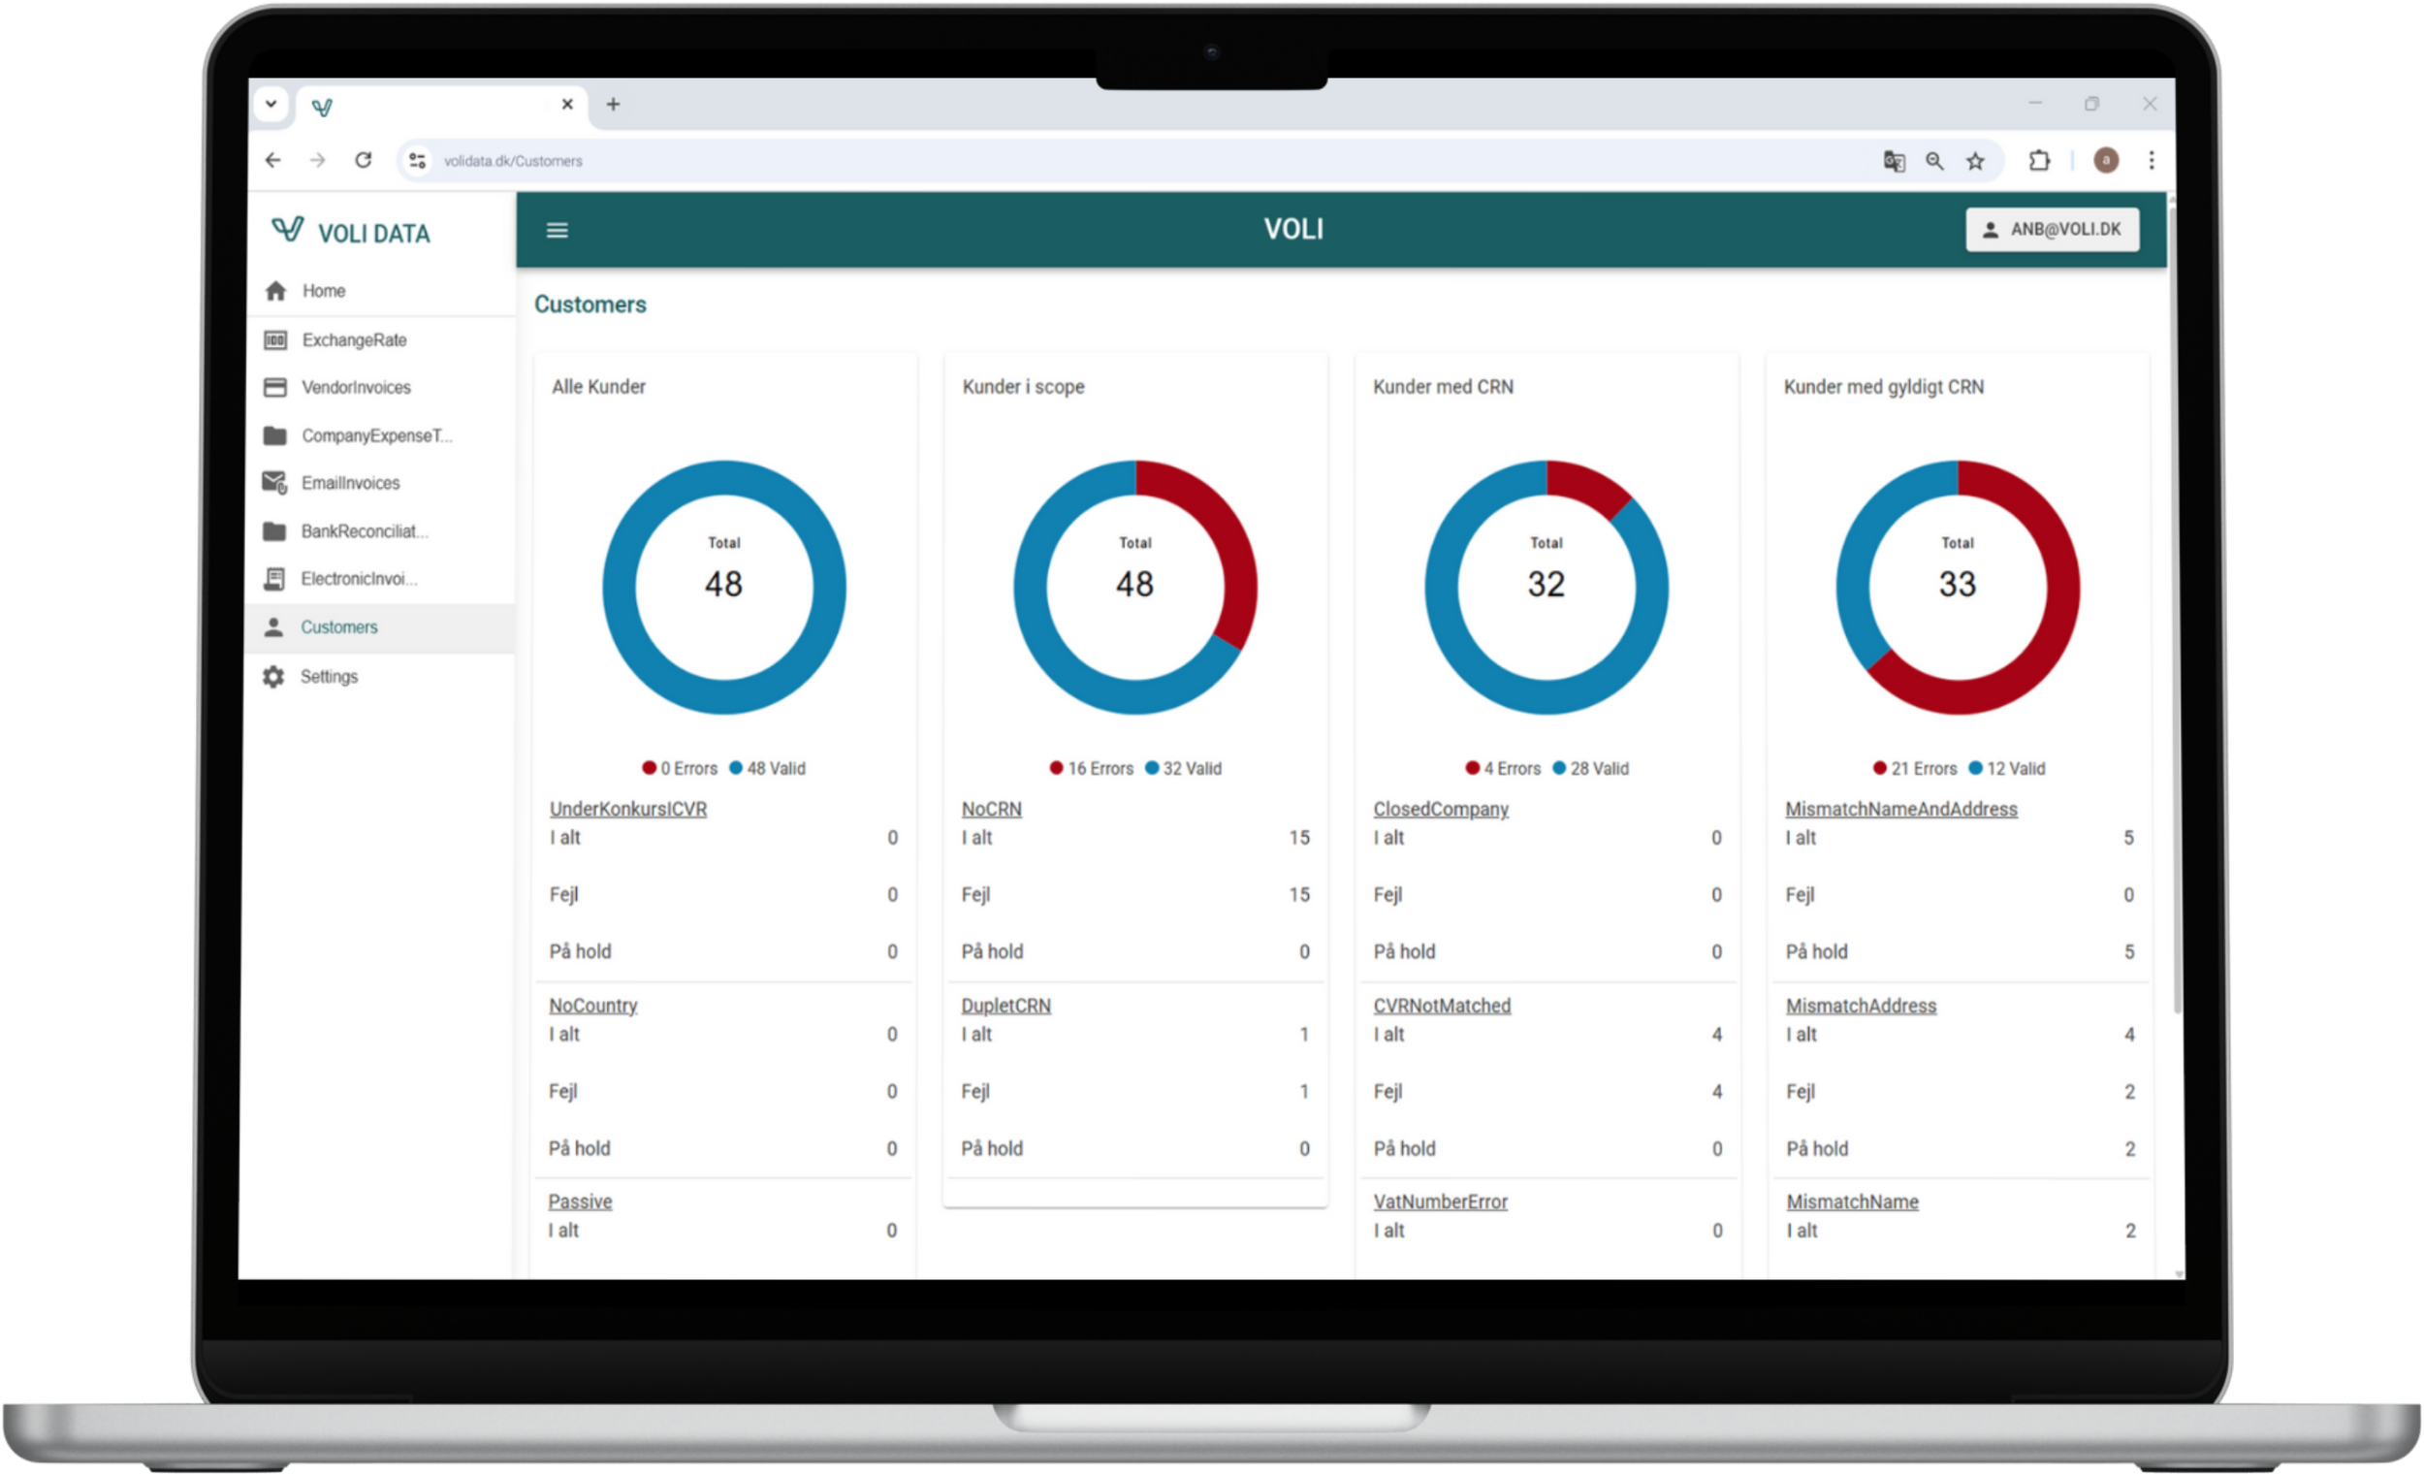Image resolution: width=2424 pixels, height=1474 pixels.
Task: Open the tab search dropdown arrow
Action: coord(271,105)
